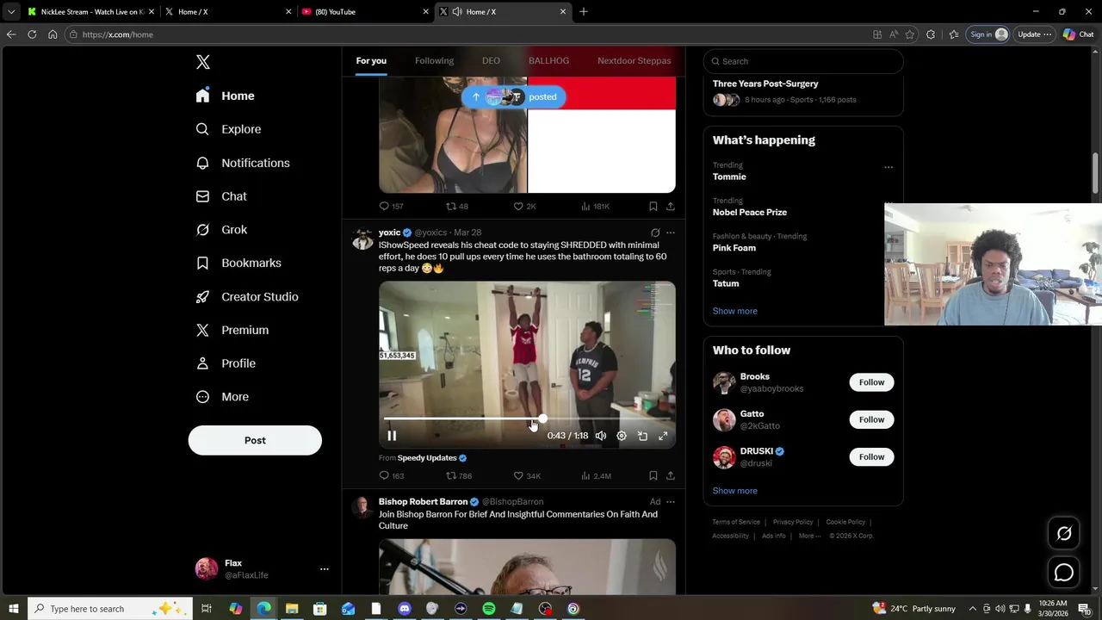Open Bishop Robert Barron ad options dots
This screenshot has width=1102, height=620.
tap(671, 501)
